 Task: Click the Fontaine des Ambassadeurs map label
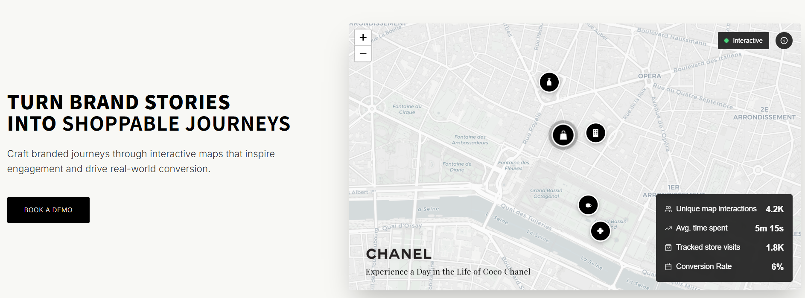pyautogui.click(x=470, y=140)
